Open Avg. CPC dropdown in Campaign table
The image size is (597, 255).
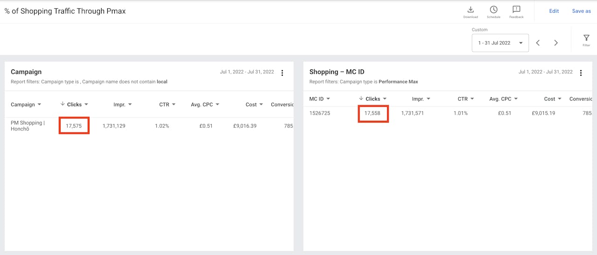tap(217, 105)
